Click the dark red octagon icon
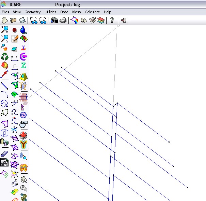This screenshot has width=206, height=201. click(x=15, y=30)
